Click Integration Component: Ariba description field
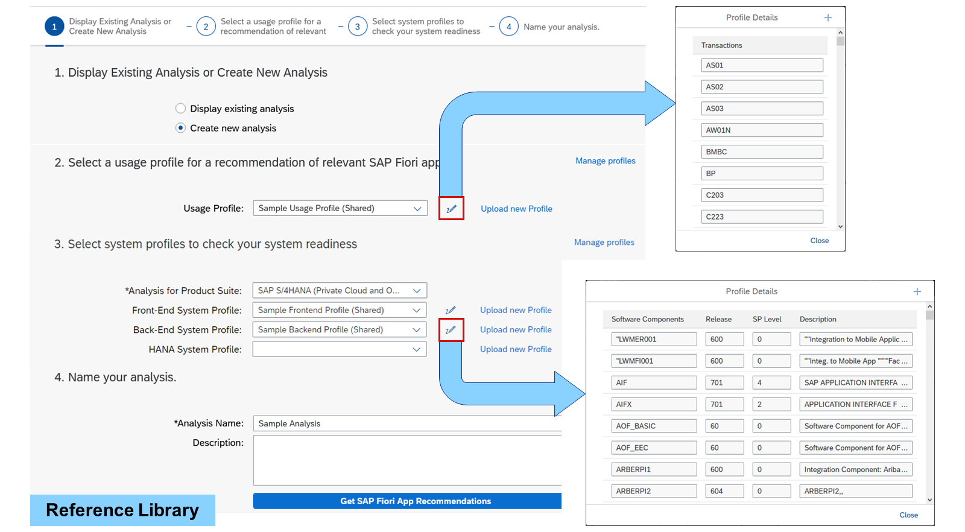Screen dimensions: 965x532 pos(856,469)
